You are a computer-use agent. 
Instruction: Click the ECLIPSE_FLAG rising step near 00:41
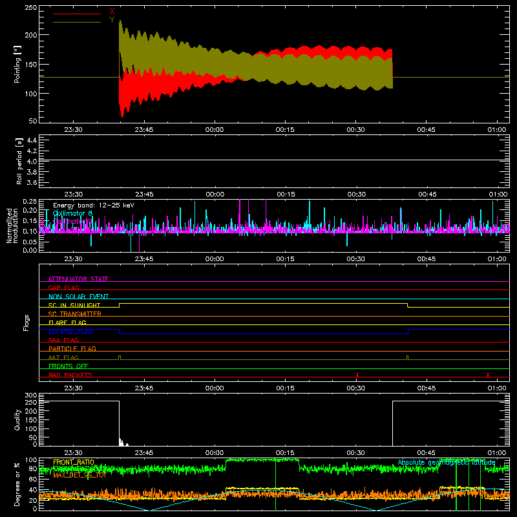click(408, 332)
